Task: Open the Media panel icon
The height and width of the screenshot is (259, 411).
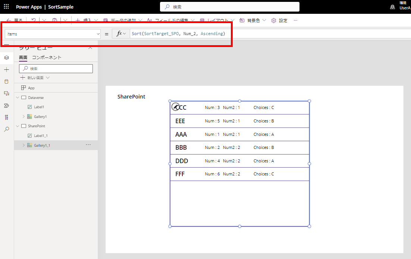Action: pyautogui.click(x=6, y=93)
